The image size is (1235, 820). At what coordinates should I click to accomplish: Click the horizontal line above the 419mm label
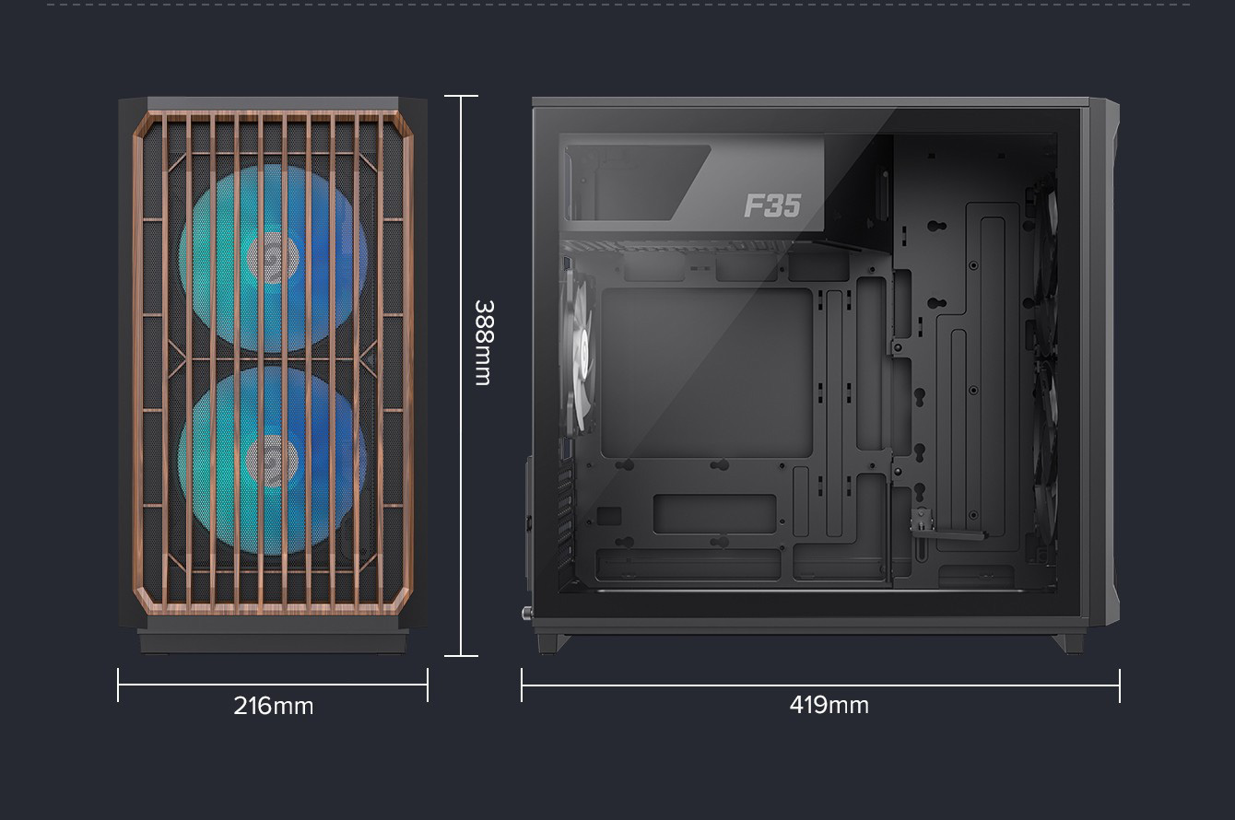(x=820, y=685)
